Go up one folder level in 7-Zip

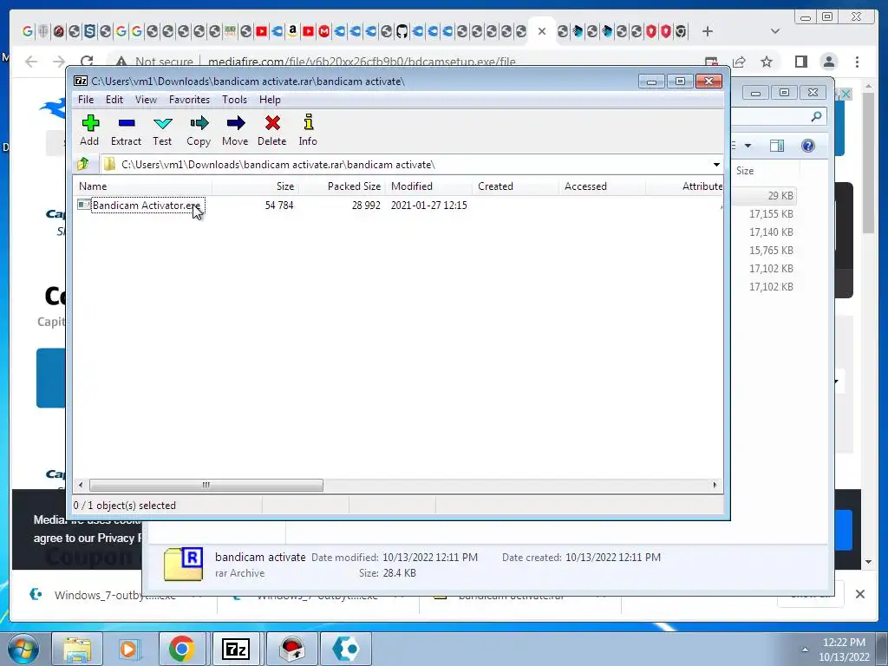tap(83, 164)
